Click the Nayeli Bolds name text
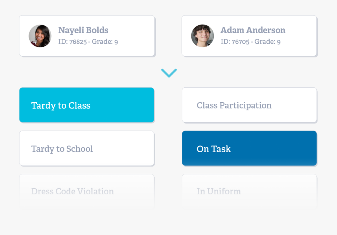The width and height of the screenshot is (337, 235). click(83, 30)
